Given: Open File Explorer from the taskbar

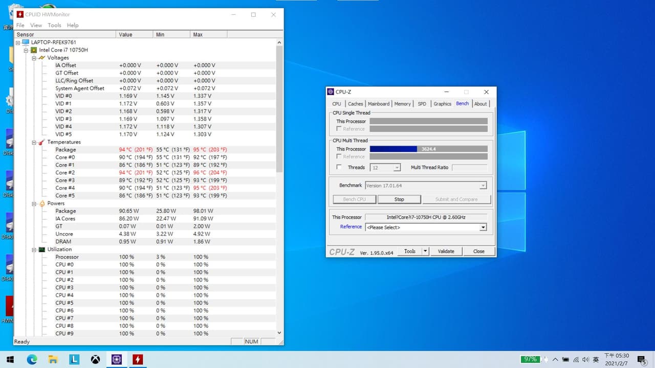Looking at the screenshot, I should [x=53, y=359].
